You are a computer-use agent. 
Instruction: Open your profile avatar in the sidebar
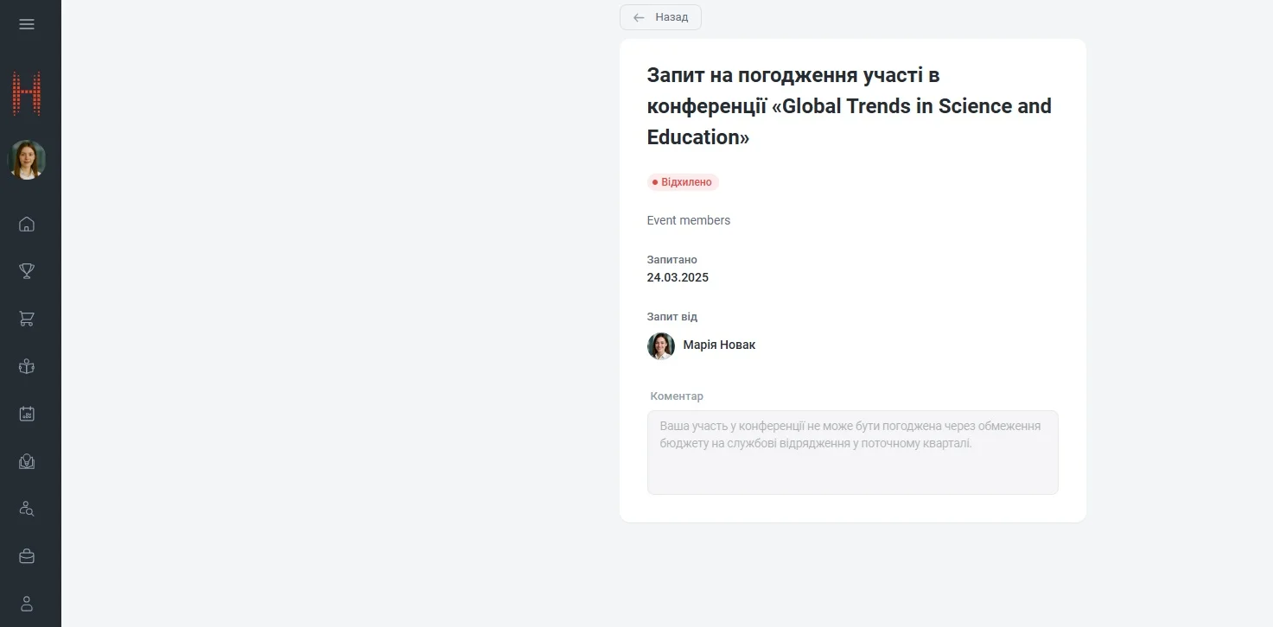point(27,159)
